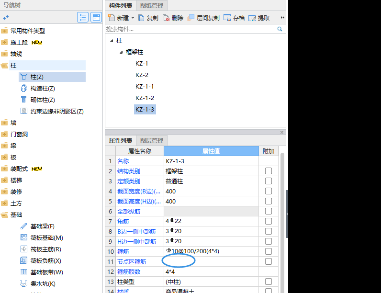381x293 pixels.
Task: Select 筏板基础(M) raft foundation tool
Action: click(x=42, y=238)
